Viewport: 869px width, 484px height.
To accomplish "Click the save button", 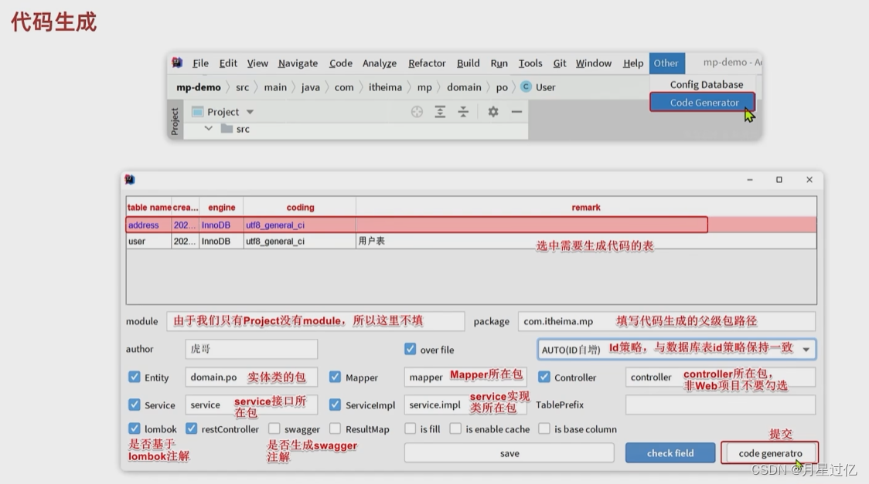I will click(509, 453).
